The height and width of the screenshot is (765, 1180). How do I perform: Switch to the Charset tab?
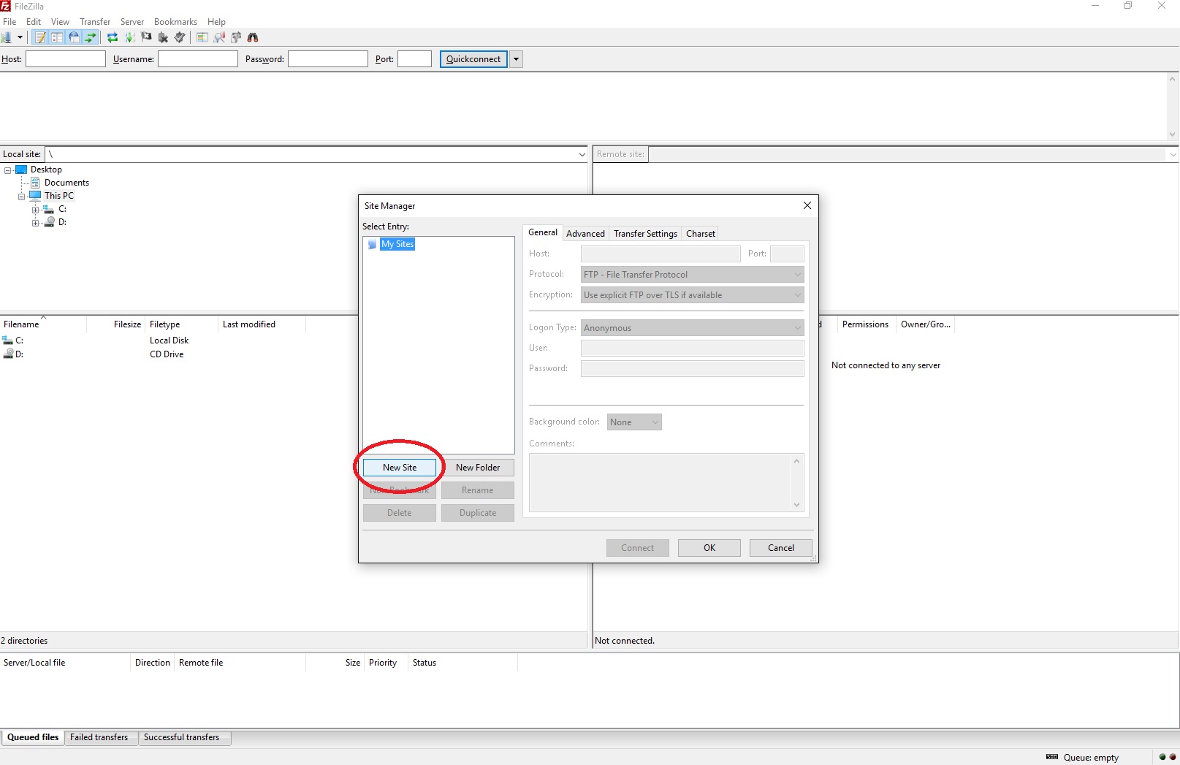pos(700,234)
